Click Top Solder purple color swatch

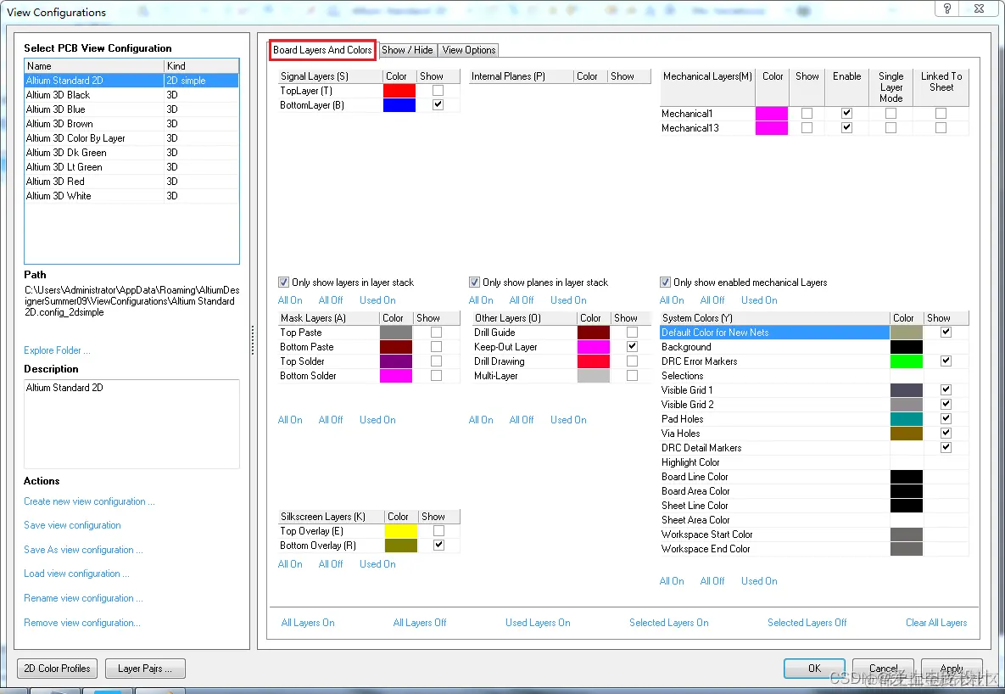pyautogui.click(x=396, y=361)
